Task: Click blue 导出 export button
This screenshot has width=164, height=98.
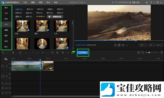Action: pyautogui.click(x=83, y=53)
